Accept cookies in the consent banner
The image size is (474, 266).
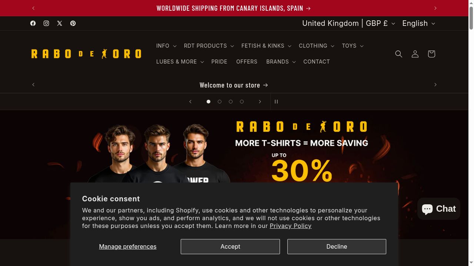tap(230, 246)
